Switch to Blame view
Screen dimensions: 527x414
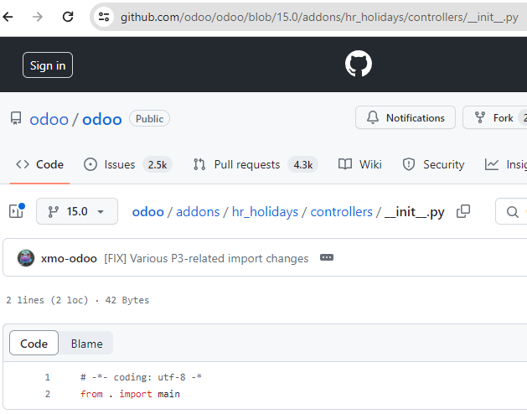click(86, 344)
